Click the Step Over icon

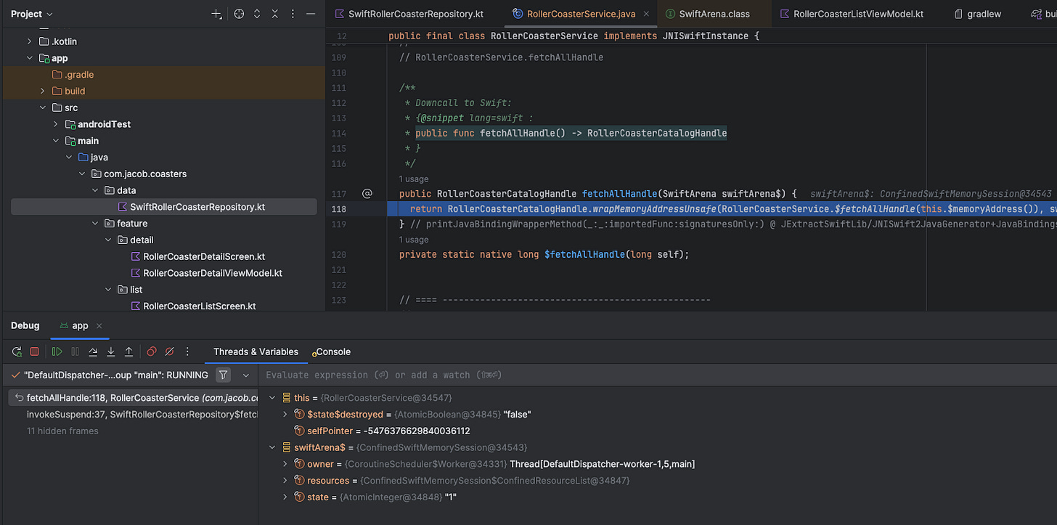coord(93,352)
